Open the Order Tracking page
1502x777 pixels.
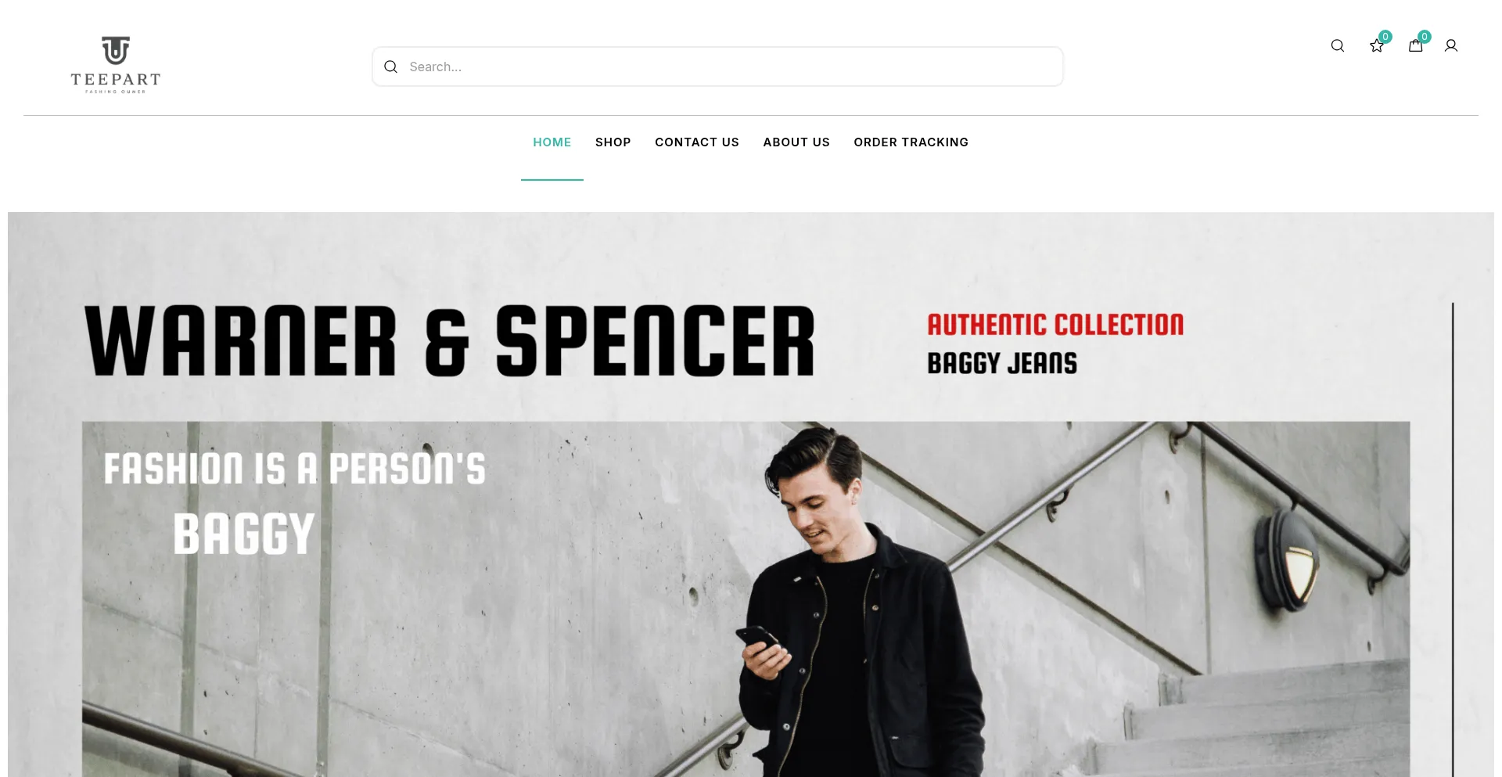point(911,142)
